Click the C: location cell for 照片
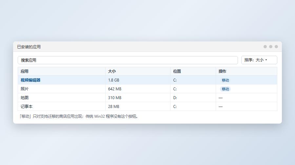The height and width of the screenshot is (165, 295). (x=193, y=89)
